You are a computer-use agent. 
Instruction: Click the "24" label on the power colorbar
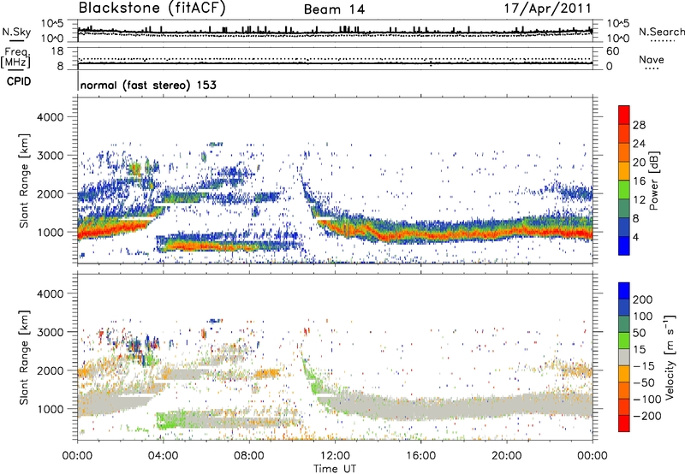(x=639, y=144)
